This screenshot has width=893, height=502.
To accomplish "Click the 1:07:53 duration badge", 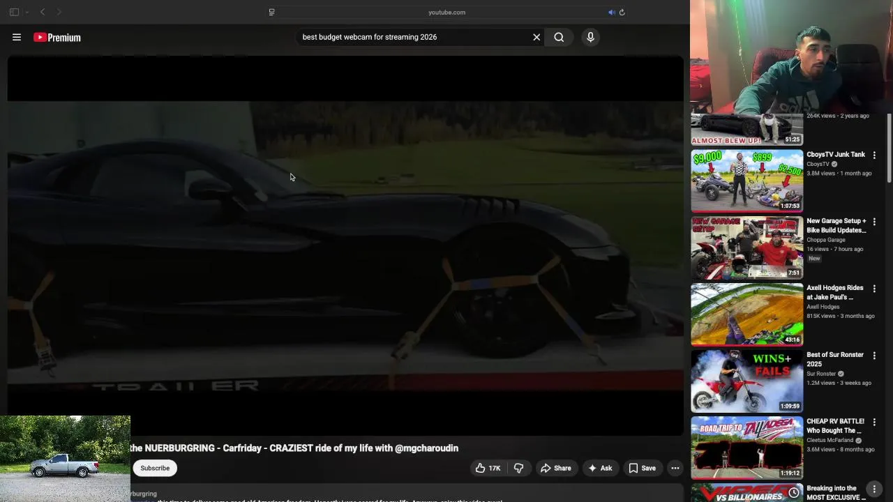I will coord(790,206).
